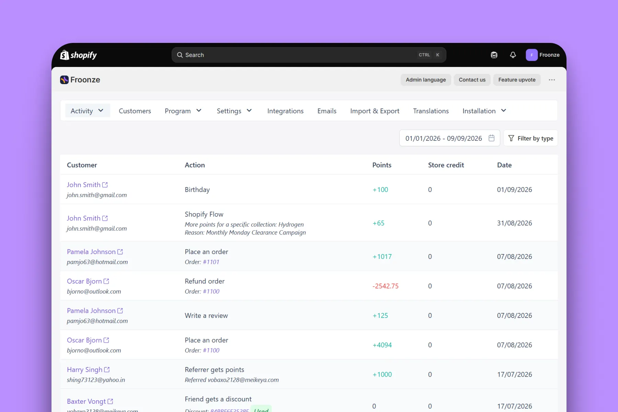The image size is (618, 412).
Task: Expand the Installation dropdown chevron
Action: click(504, 111)
